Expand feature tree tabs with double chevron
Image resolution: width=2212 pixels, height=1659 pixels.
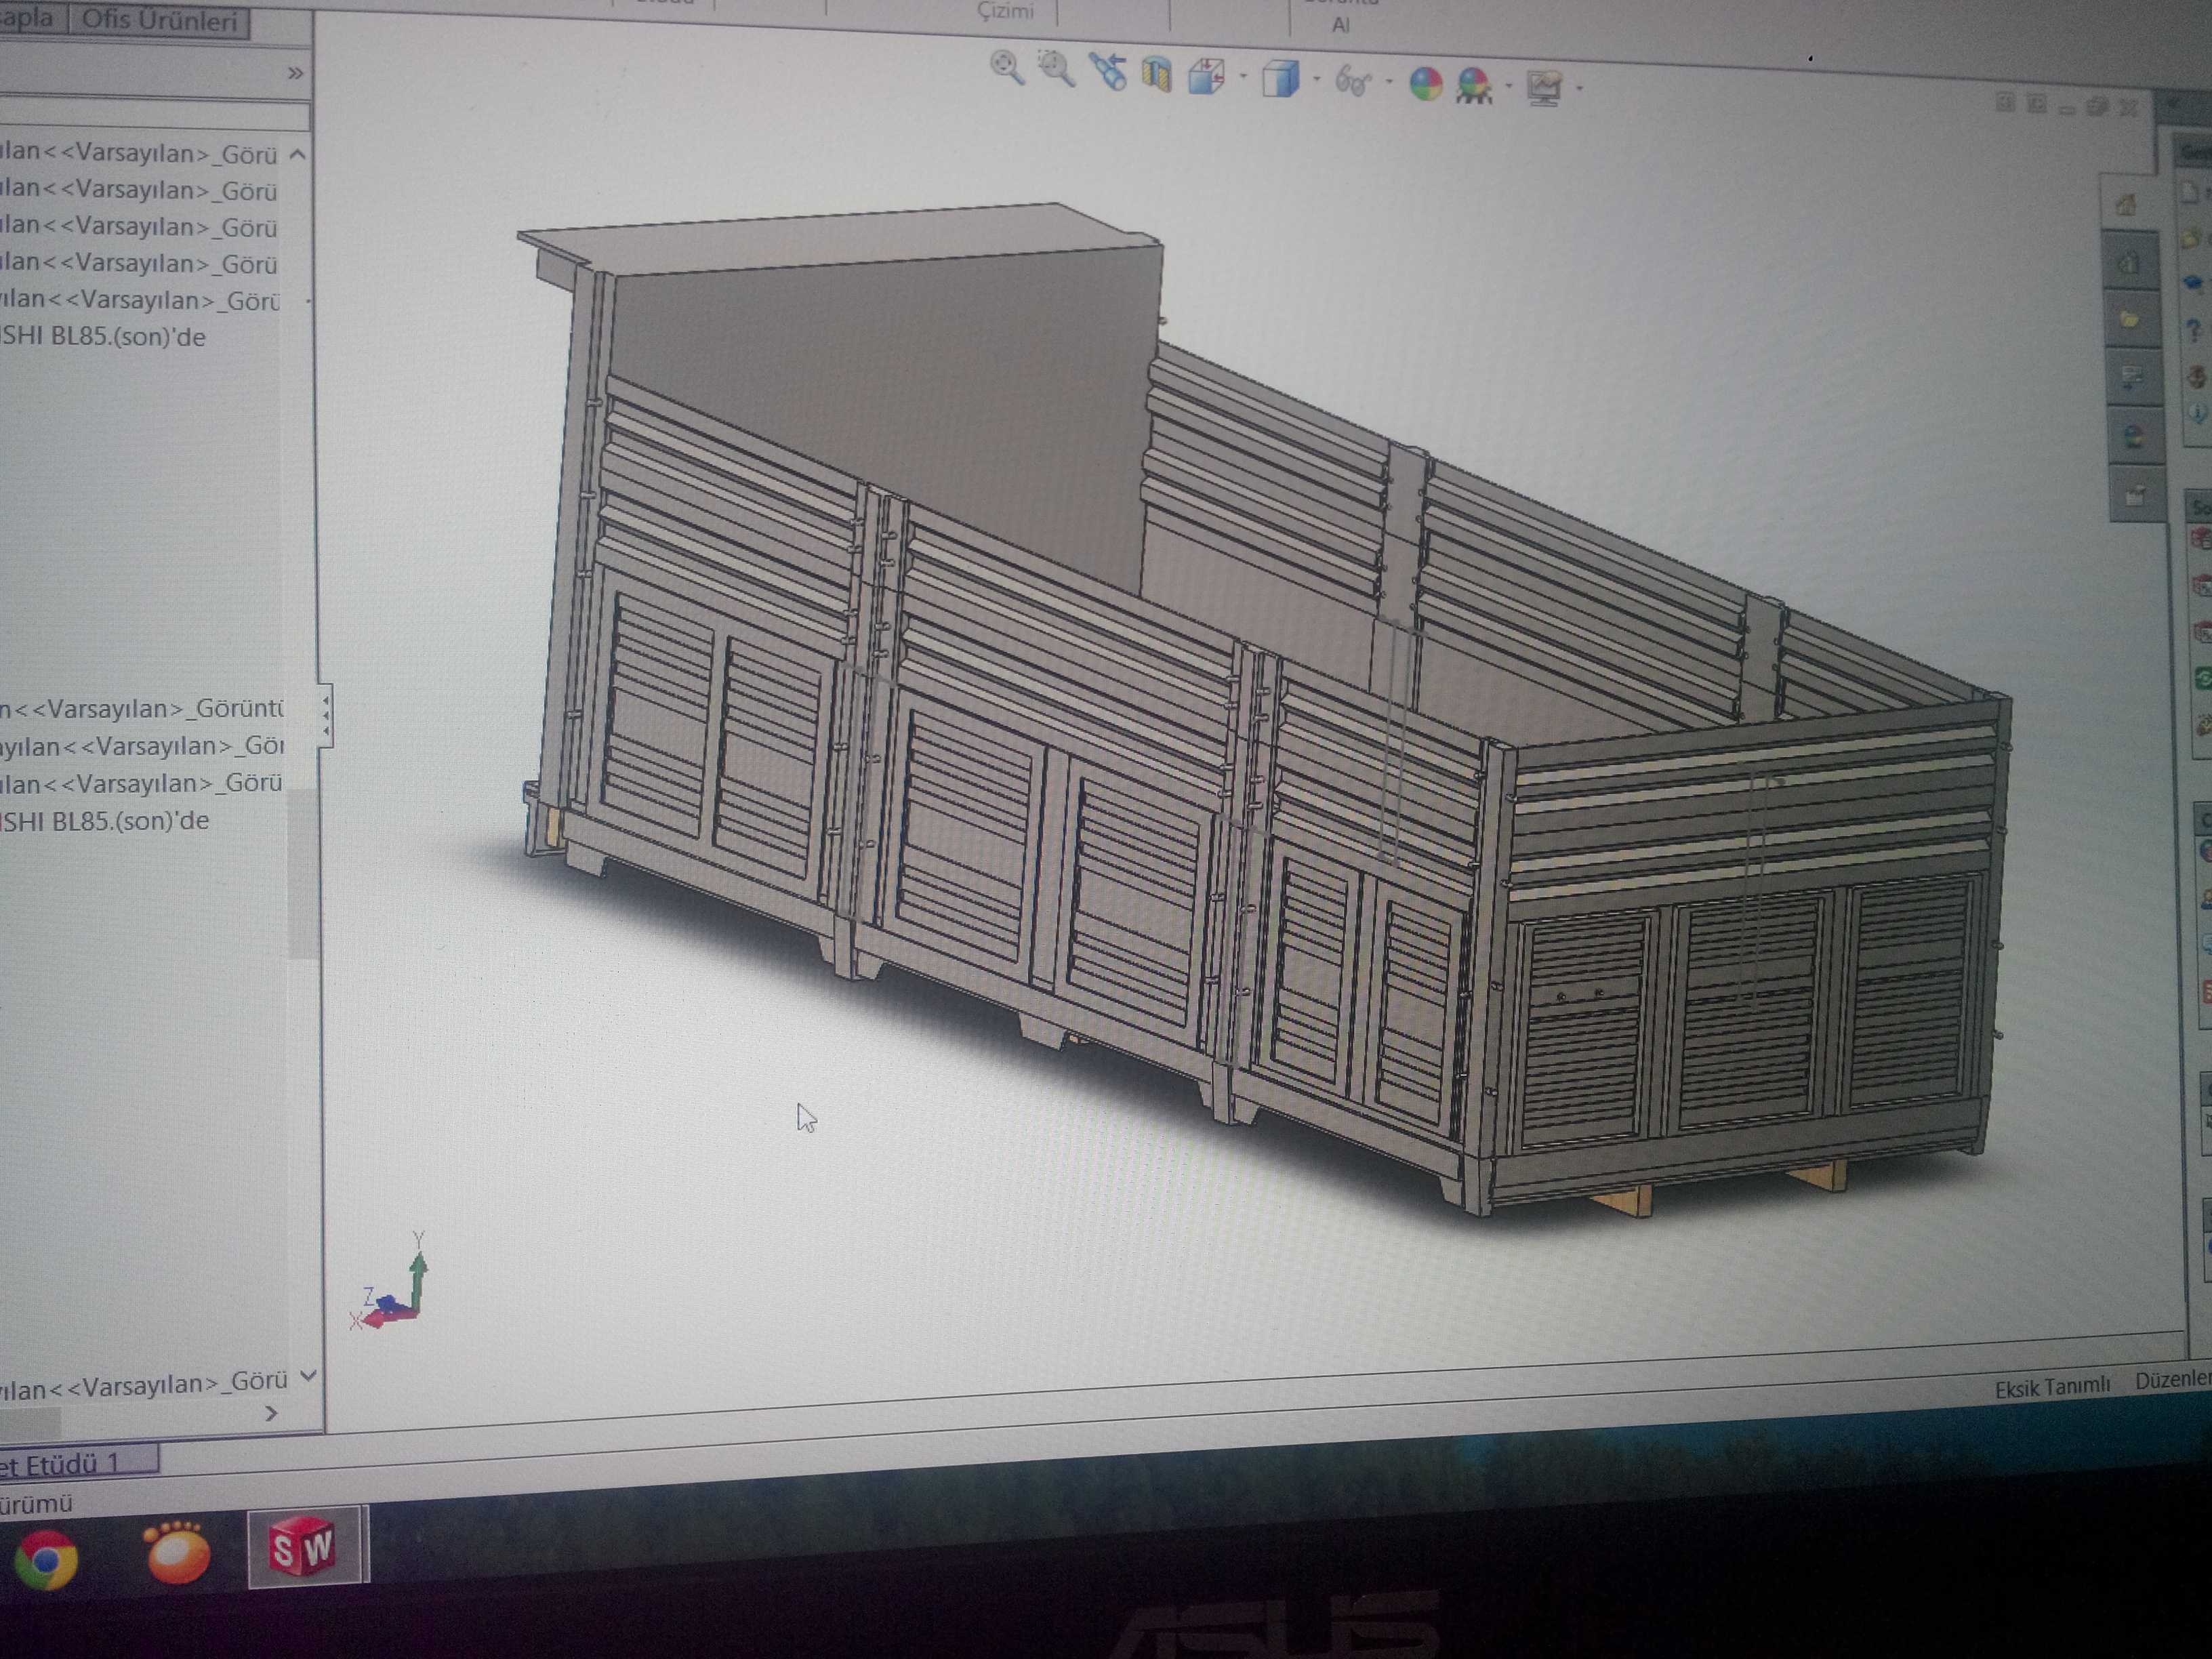coord(295,73)
